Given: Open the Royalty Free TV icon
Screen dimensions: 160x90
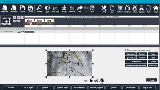Looking at the screenshot, I should [x=127, y=9].
